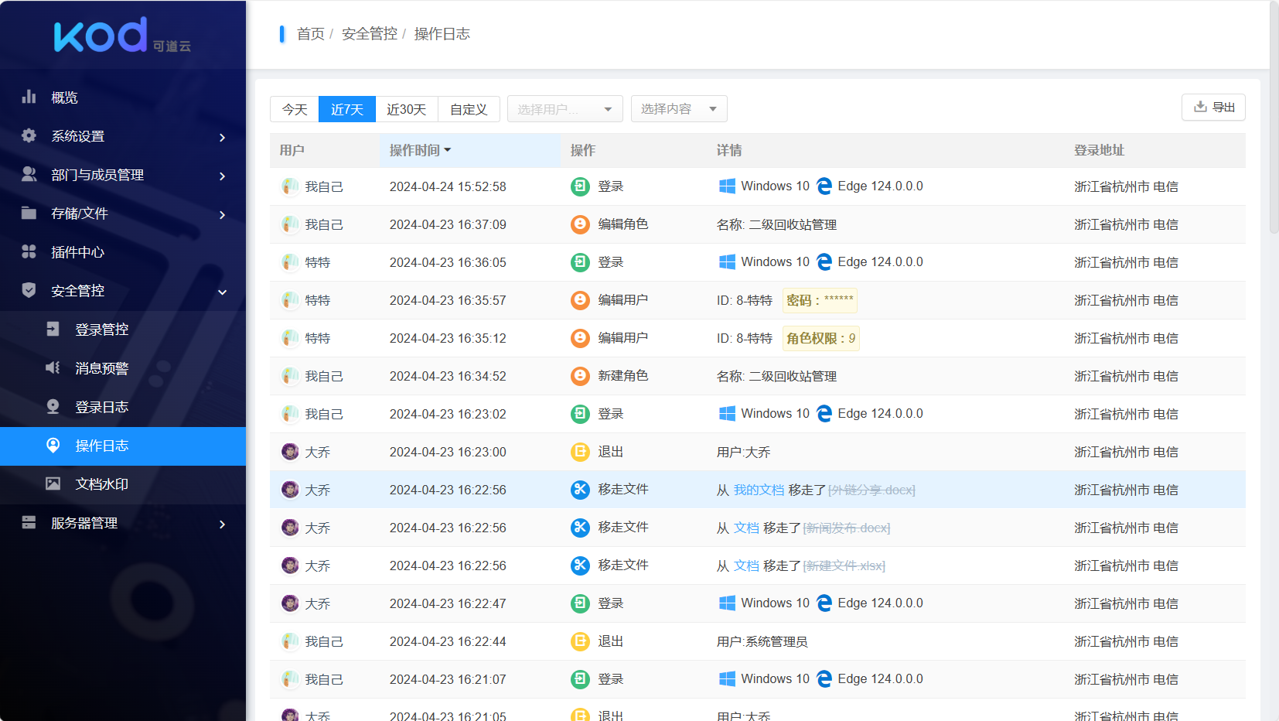Expand the 系统设置 menu chevron

click(223, 137)
